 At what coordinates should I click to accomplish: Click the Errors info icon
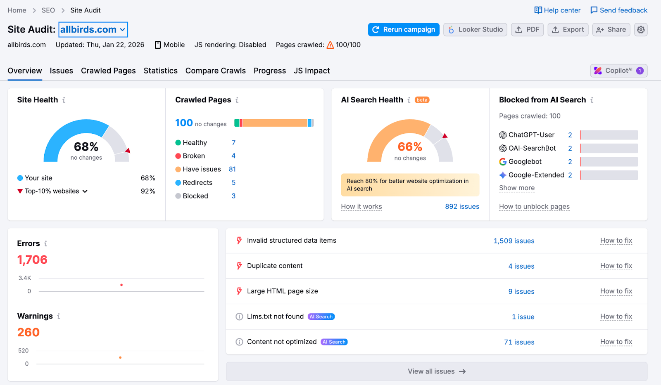click(45, 243)
